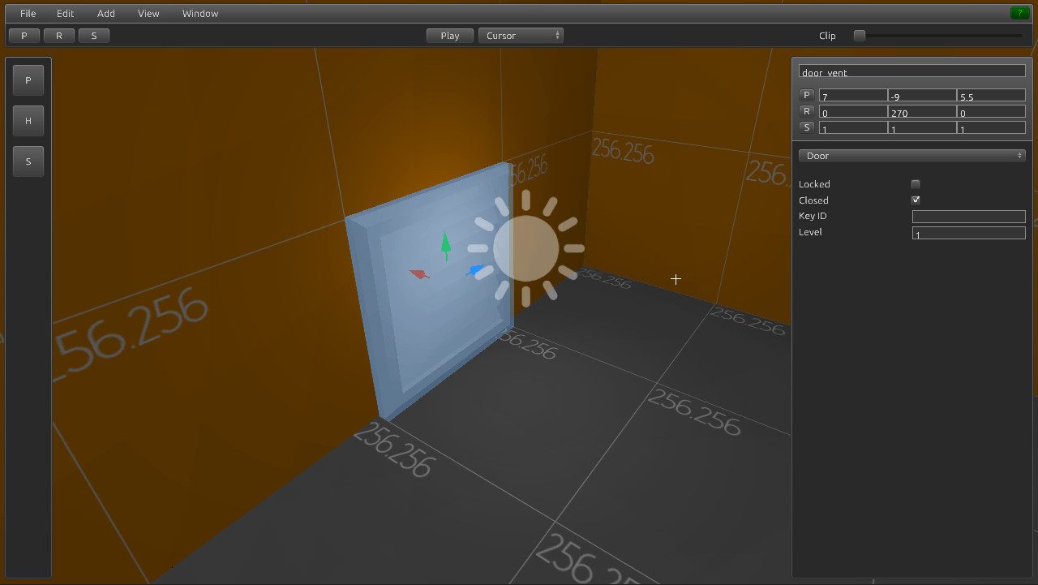Click the blue axis gizmo arrow
This screenshot has width=1038, height=585.
[x=476, y=270]
